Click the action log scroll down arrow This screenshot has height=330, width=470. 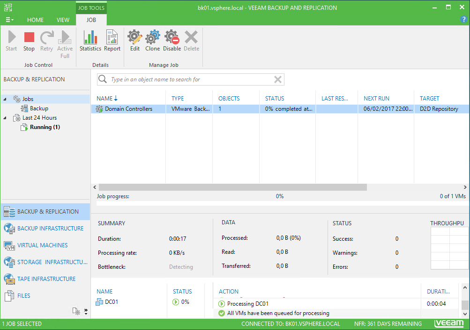click(x=465, y=314)
